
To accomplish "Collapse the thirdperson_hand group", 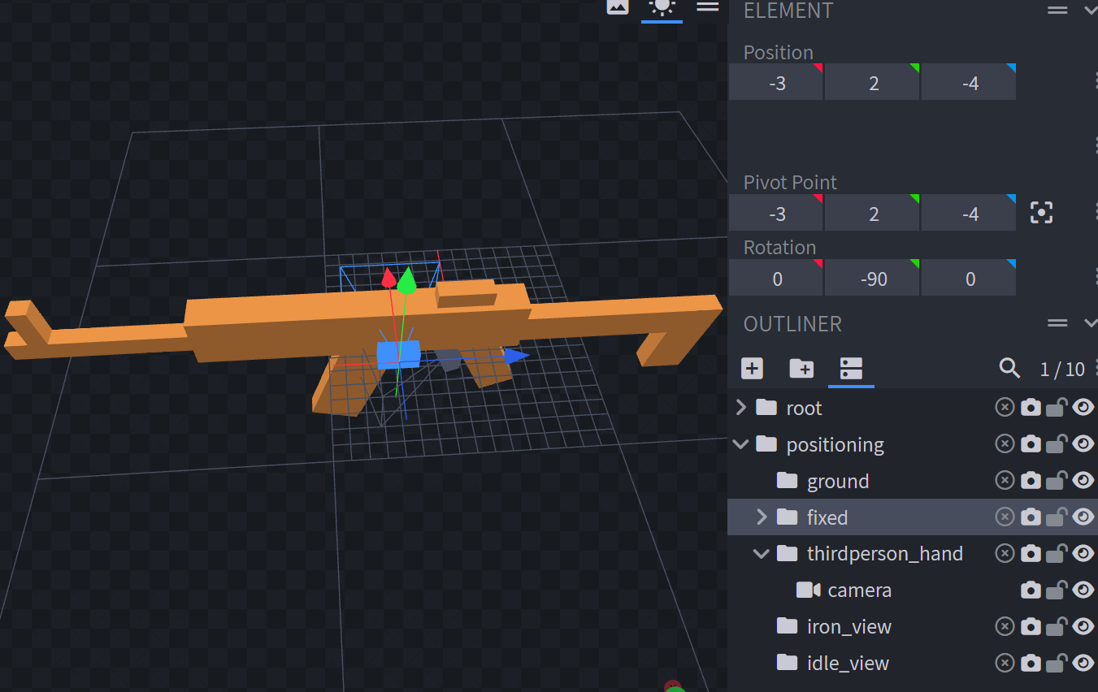I will (x=762, y=553).
